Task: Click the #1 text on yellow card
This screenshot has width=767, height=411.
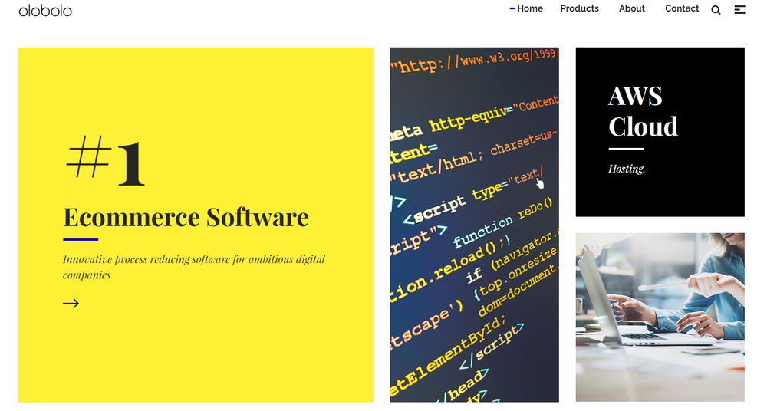Action: click(105, 160)
